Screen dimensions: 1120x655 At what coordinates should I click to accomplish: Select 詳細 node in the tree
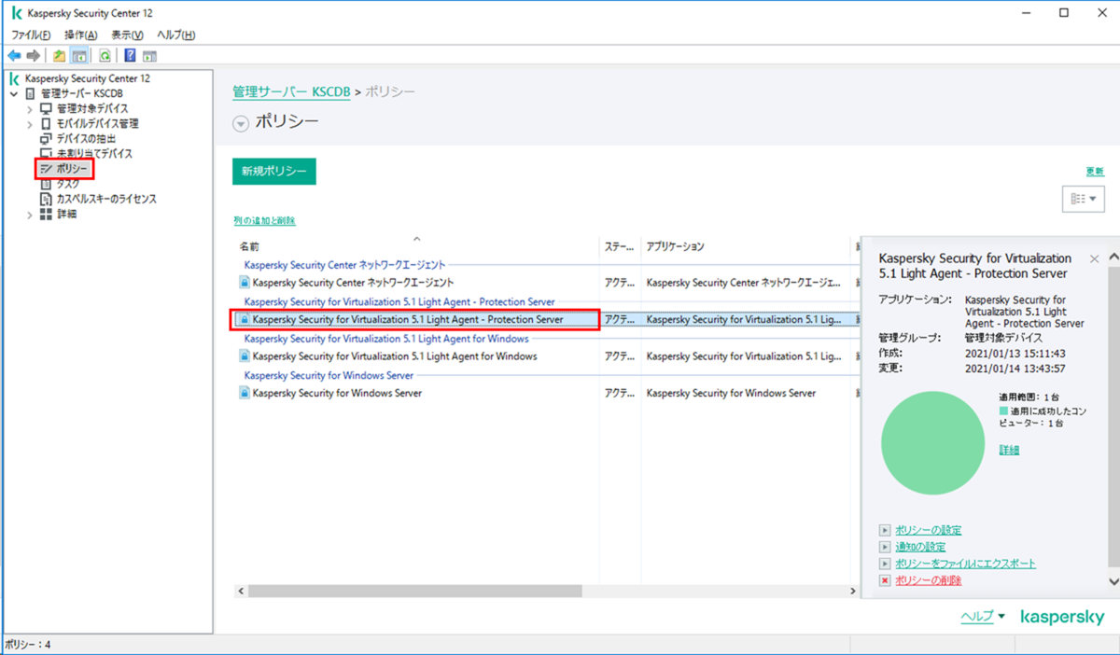click(66, 214)
